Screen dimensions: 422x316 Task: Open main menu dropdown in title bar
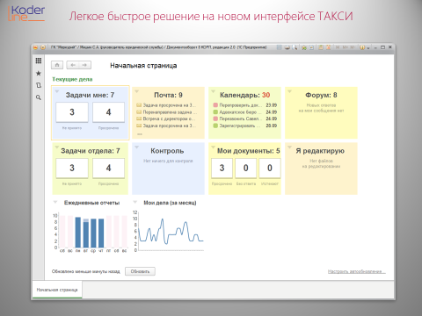(43, 47)
